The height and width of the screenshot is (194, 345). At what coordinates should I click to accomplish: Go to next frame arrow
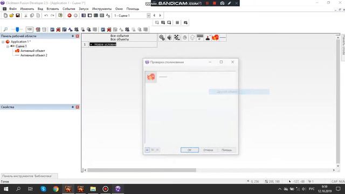point(160,16)
